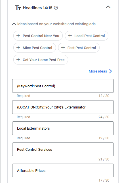The width and height of the screenshot is (120, 183).
Task: Edit the LOCATION(City) Exterminator headline field
Action: tap(63, 107)
